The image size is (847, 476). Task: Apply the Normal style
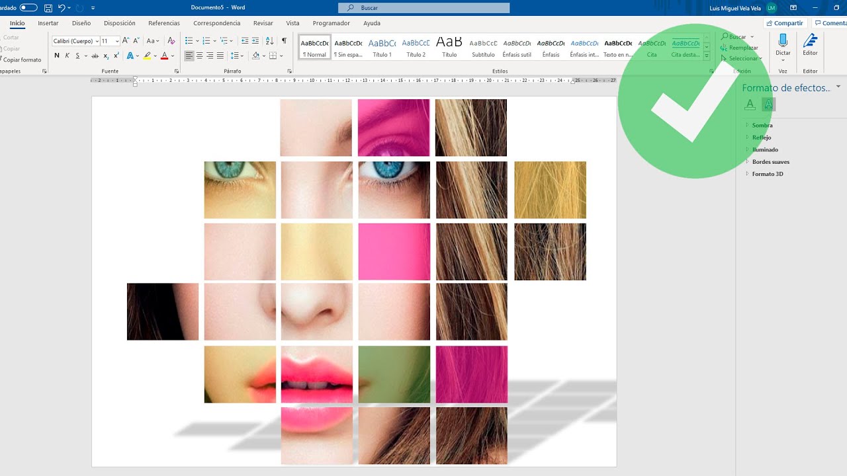coord(314,47)
